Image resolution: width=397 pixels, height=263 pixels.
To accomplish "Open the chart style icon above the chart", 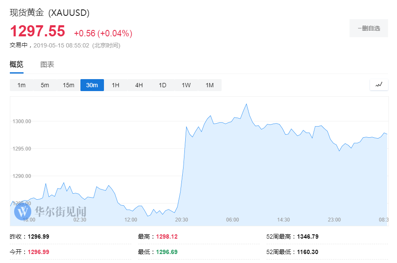I will click(x=378, y=85).
